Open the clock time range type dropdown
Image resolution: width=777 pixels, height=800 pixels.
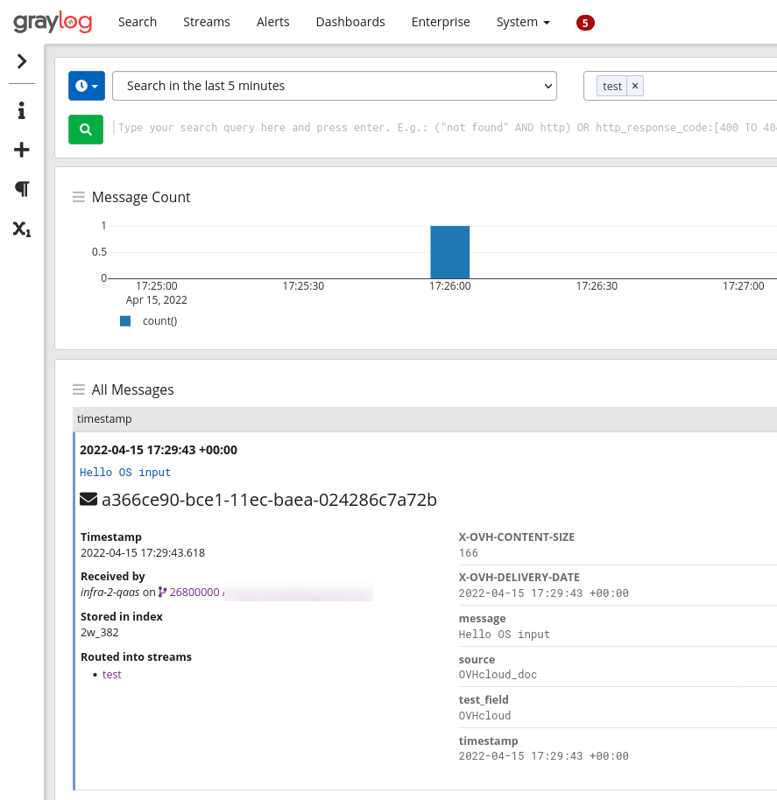[x=87, y=86]
